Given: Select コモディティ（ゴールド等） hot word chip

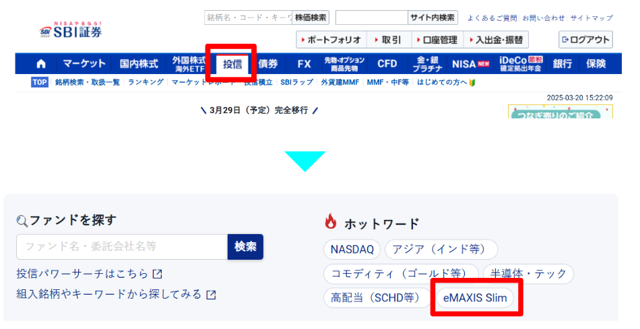Looking at the screenshot, I should [401, 274].
